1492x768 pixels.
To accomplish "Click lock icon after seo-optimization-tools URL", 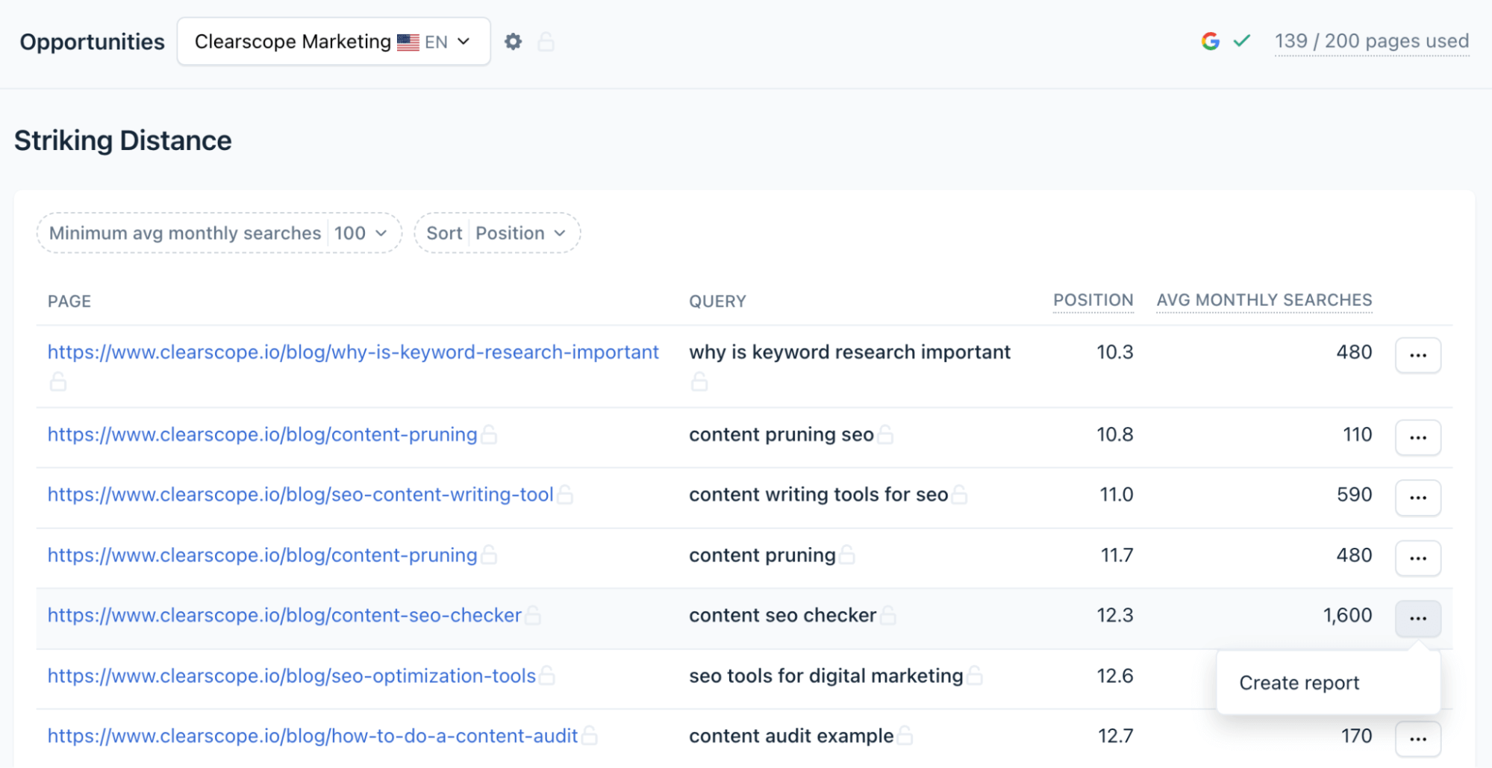I will 547,675.
